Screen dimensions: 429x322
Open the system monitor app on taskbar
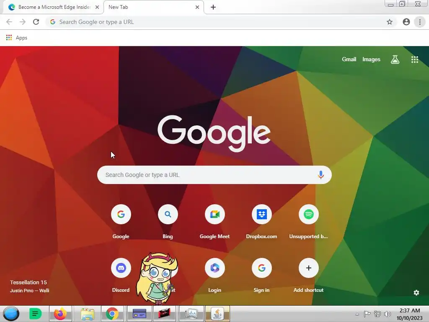coord(191,314)
